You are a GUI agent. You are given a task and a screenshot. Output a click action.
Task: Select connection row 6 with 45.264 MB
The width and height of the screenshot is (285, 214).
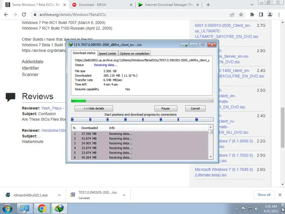click(x=140, y=157)
